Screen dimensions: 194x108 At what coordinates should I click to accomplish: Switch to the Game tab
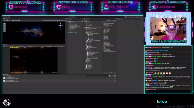point(5,45)
